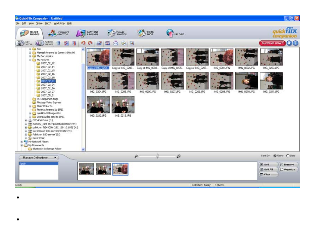Screen dimensions: 312x249
Task: Select the Copy of IMG_0205 thumbnail
Action: coord(172,57)
